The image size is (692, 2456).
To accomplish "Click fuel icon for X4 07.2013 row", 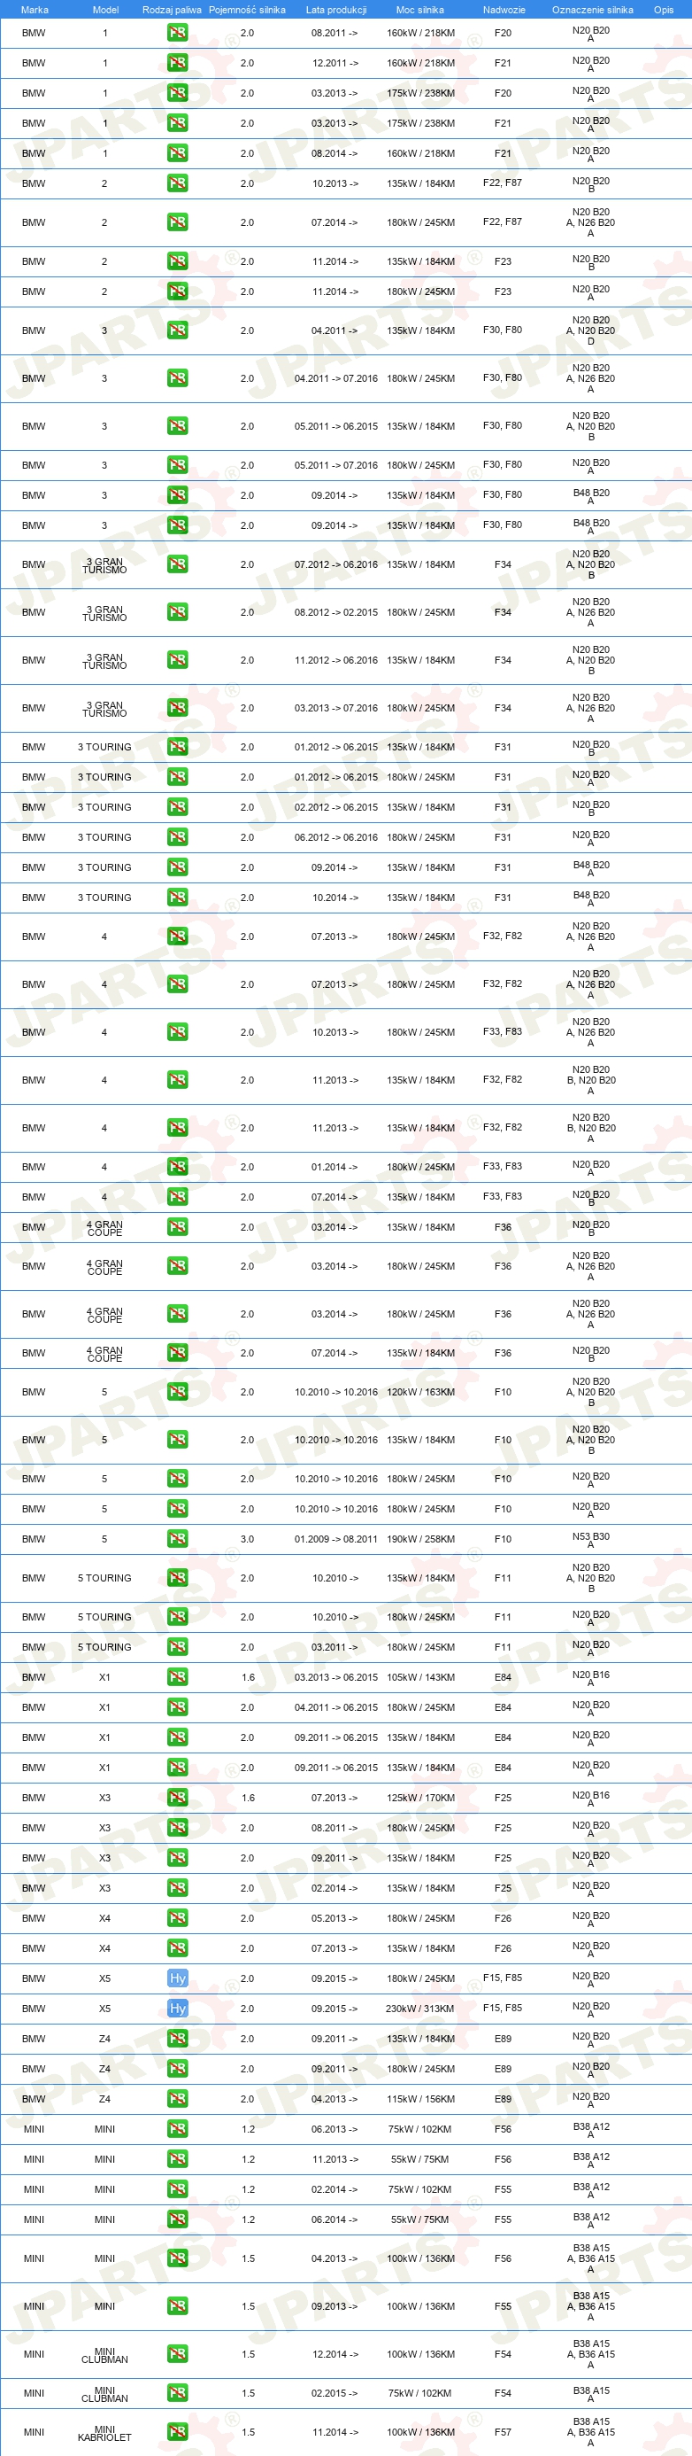I will tap(177, 1947).
